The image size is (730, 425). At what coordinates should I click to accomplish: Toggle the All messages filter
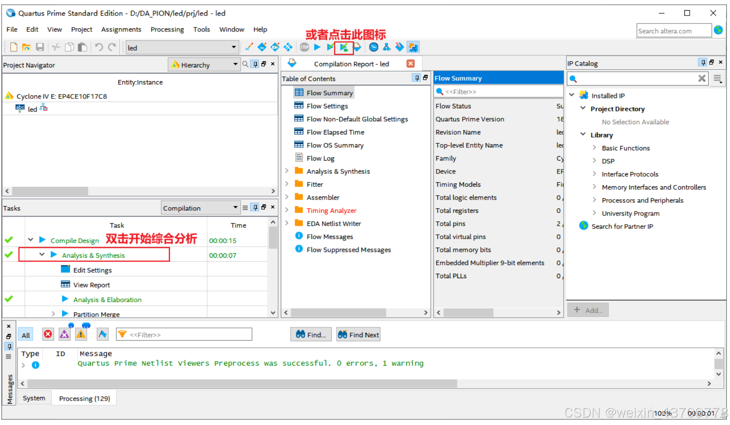coord(26,335)
